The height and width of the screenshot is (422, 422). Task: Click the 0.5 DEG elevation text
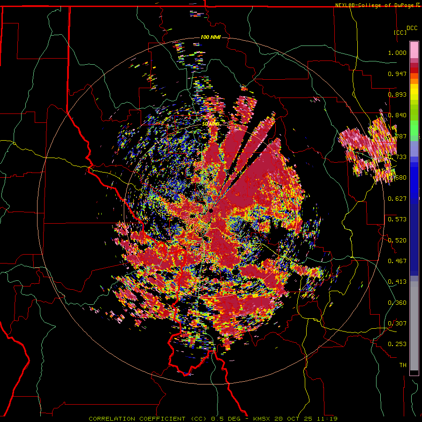click(226, 419)
